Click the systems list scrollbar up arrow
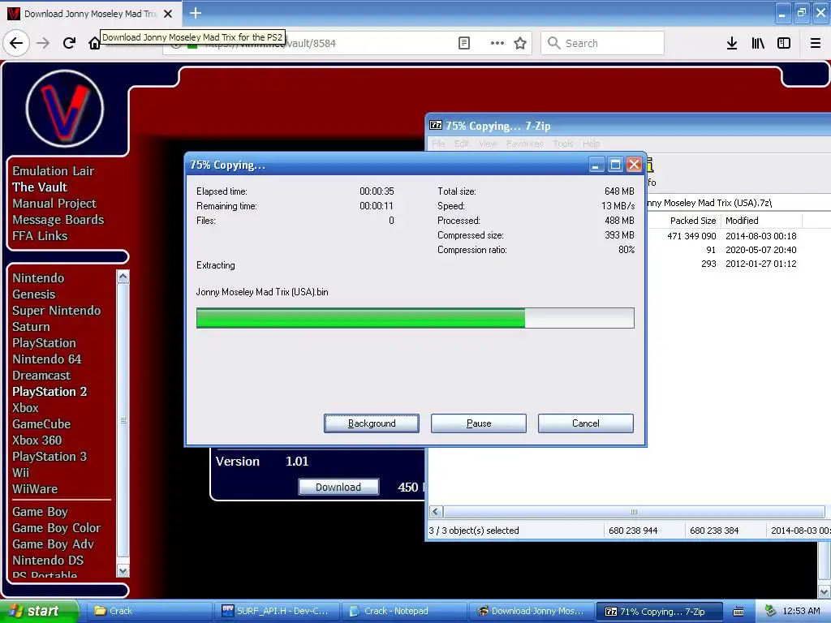Image resolution: width=831 pixels, height=623 pixels. click(x=123, y=276)
